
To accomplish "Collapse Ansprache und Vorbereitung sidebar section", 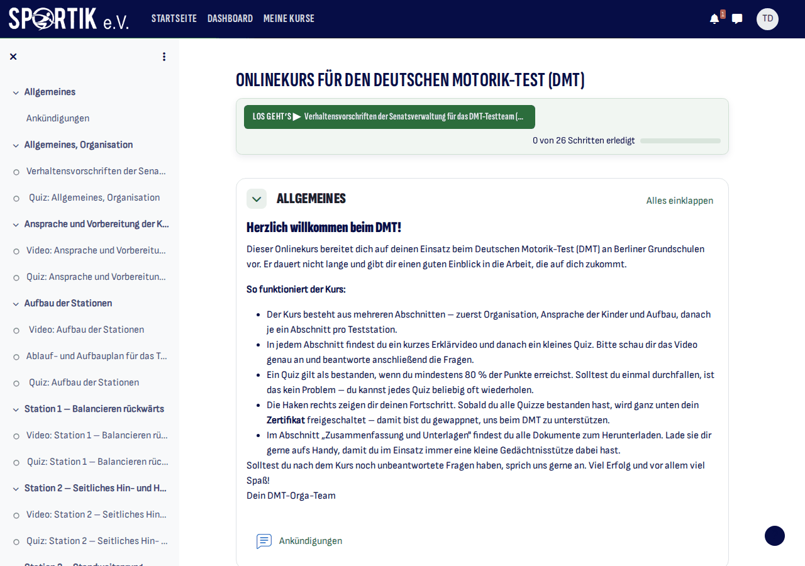I will pos(16,225).
